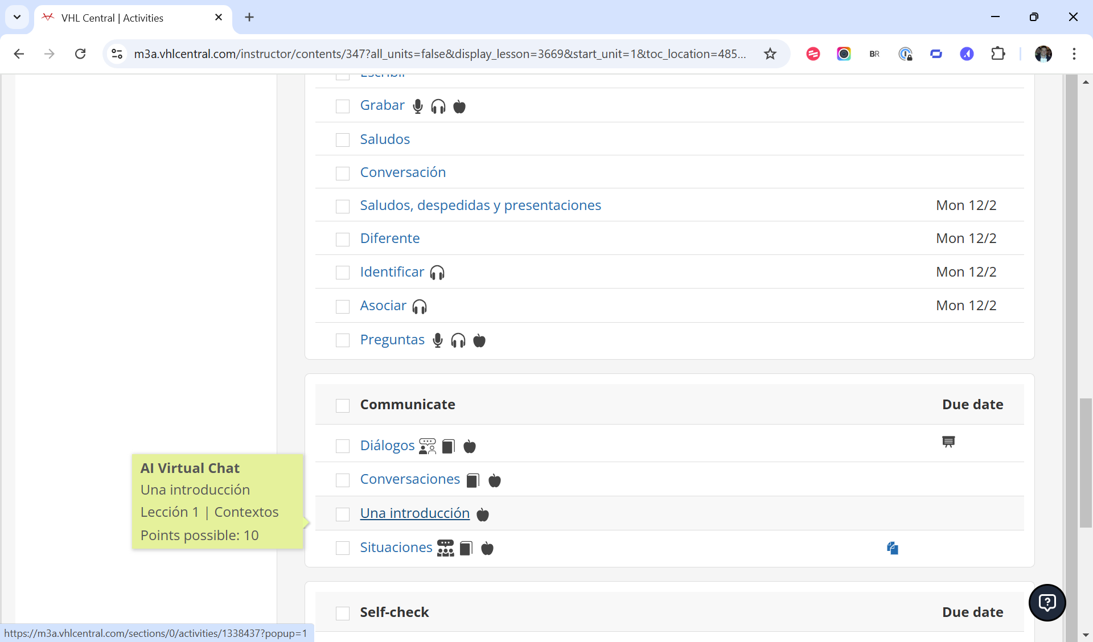Click the microphone icon beside Grabar
Image resolution: width=1093 pixels, height=642 pixels.
pyautogui.click(x=418, y=106)
